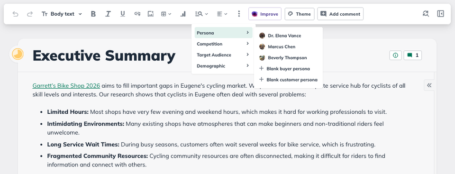Open the more options kebab menu
This screenshot has width=455, height=174.
click(x=239, y=14)
